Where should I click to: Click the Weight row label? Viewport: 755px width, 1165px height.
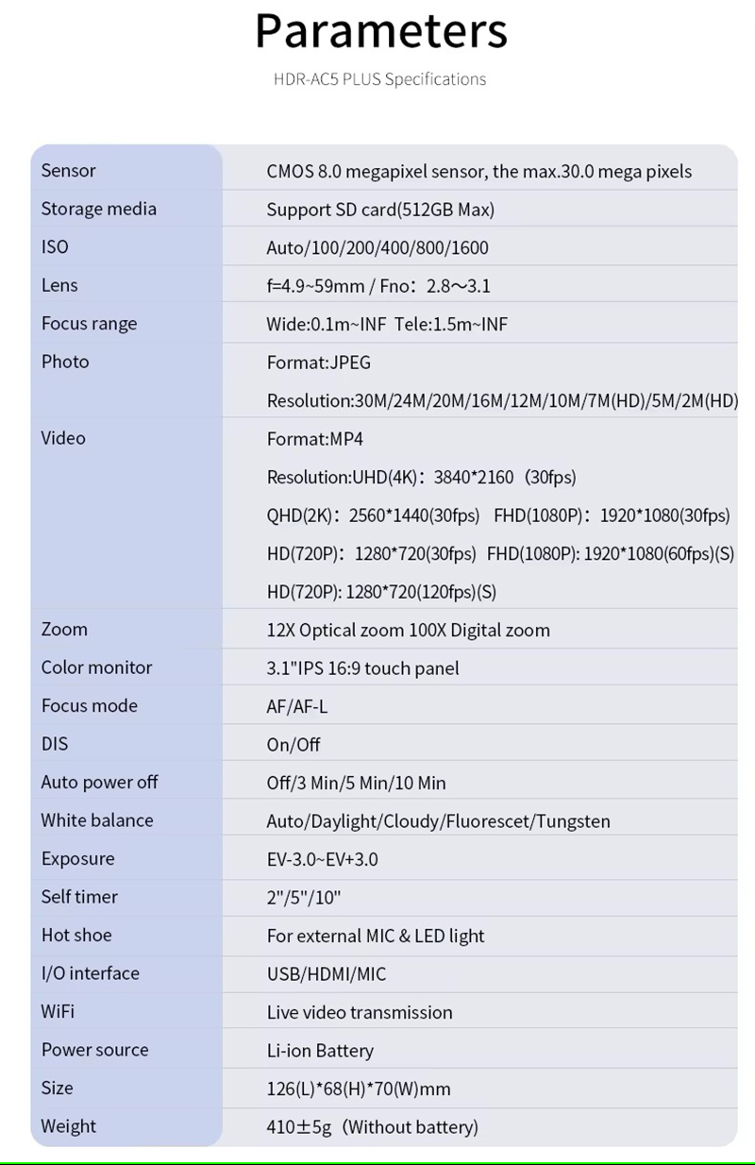coord(68,1126)
